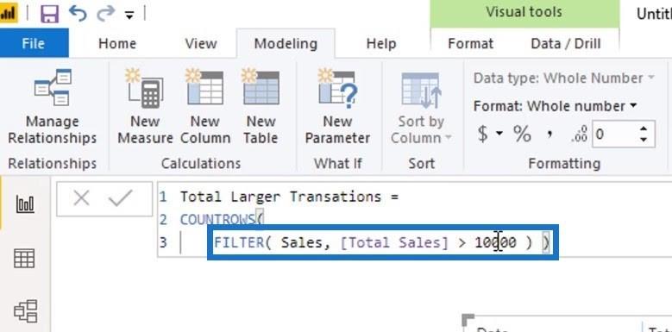
Task: Commit the formula with the checkmark
Action: [121, 198]
